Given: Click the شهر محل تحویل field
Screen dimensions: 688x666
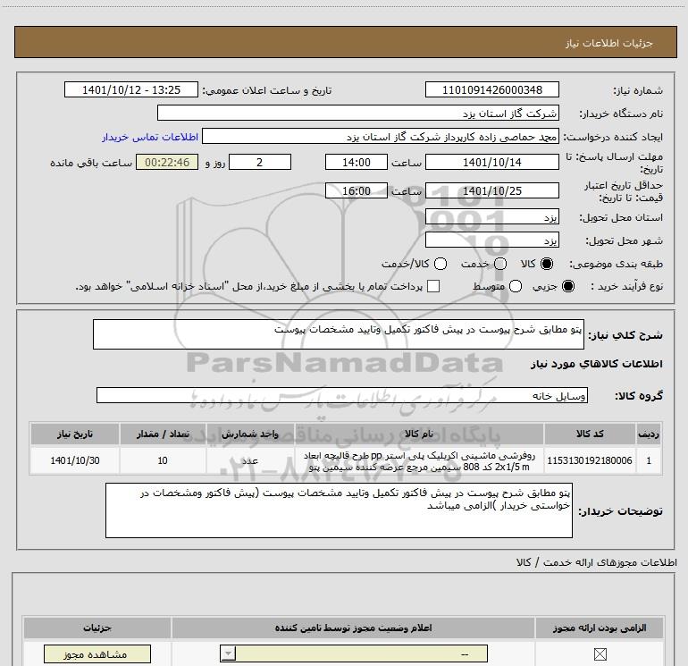Looking at the screenshot, I should click(491, 240).
